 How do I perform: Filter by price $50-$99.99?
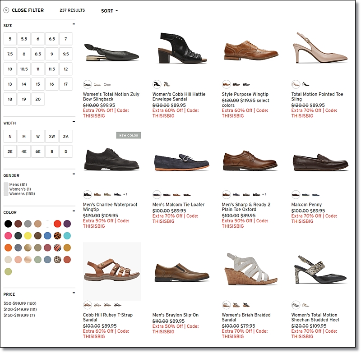[x=20, y=303]
